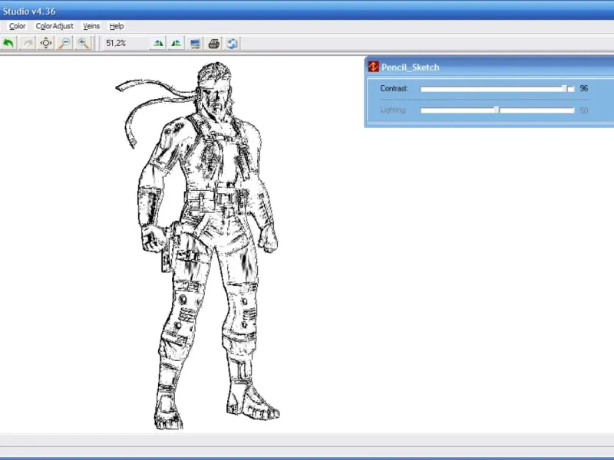Click the Zoom Out magnifier icon
The image size is (614, 460).
click(x=64, y=43)
